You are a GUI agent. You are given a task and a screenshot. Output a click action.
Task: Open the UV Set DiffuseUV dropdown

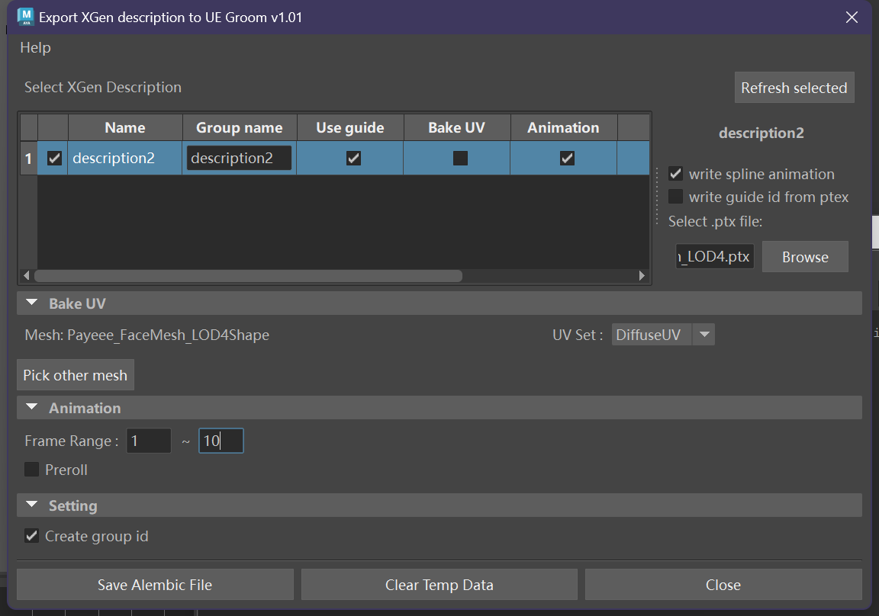(x=662, y=335)
